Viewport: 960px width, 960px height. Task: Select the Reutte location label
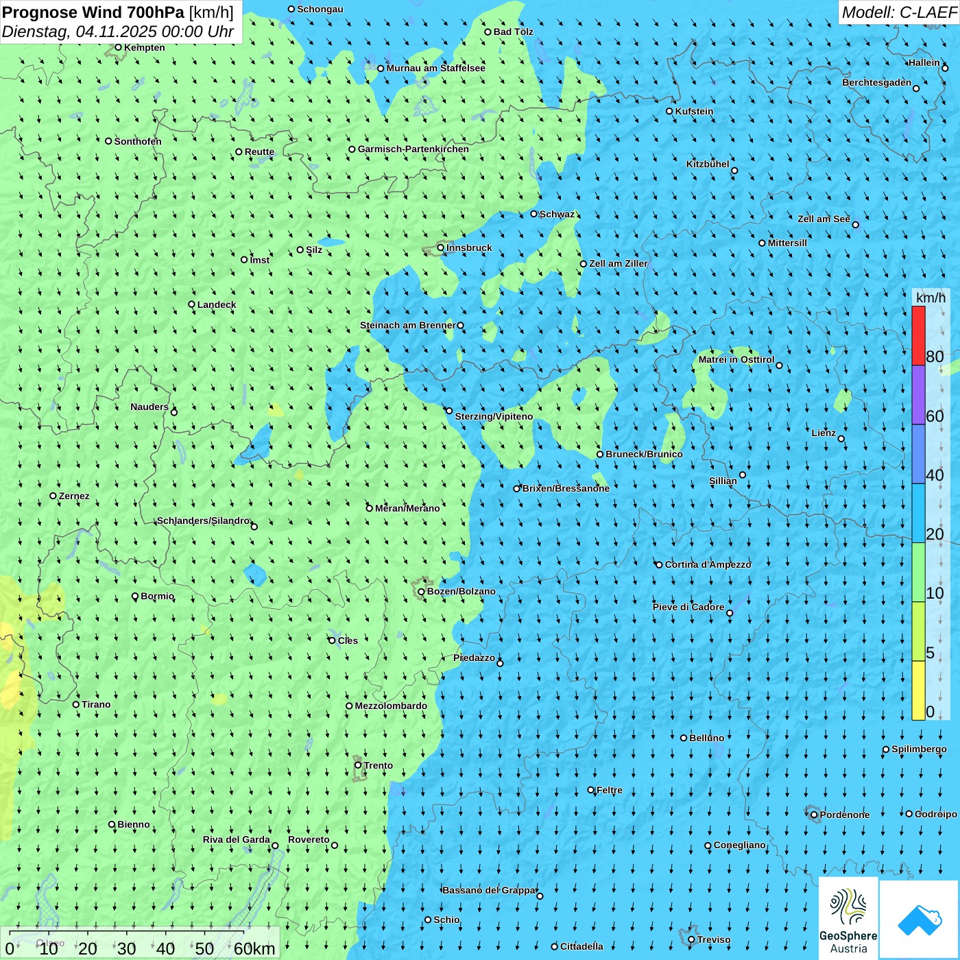pyautogui.click(x=259, y=152)
